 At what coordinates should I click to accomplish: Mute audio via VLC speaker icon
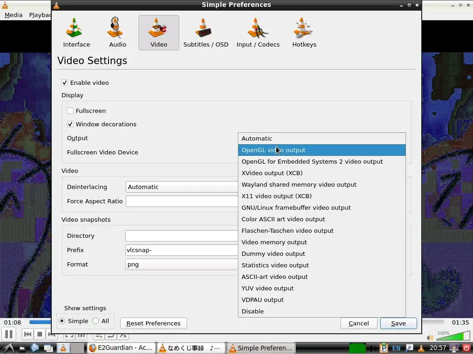click(x=430, y=338)
